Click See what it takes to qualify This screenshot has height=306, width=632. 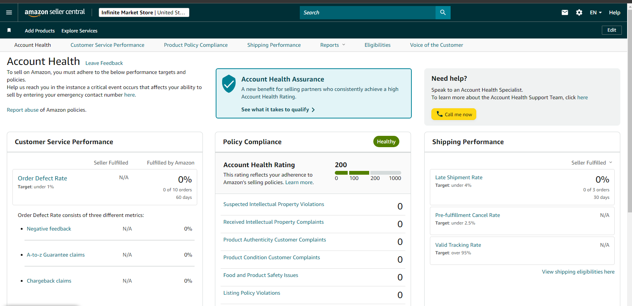278,109
